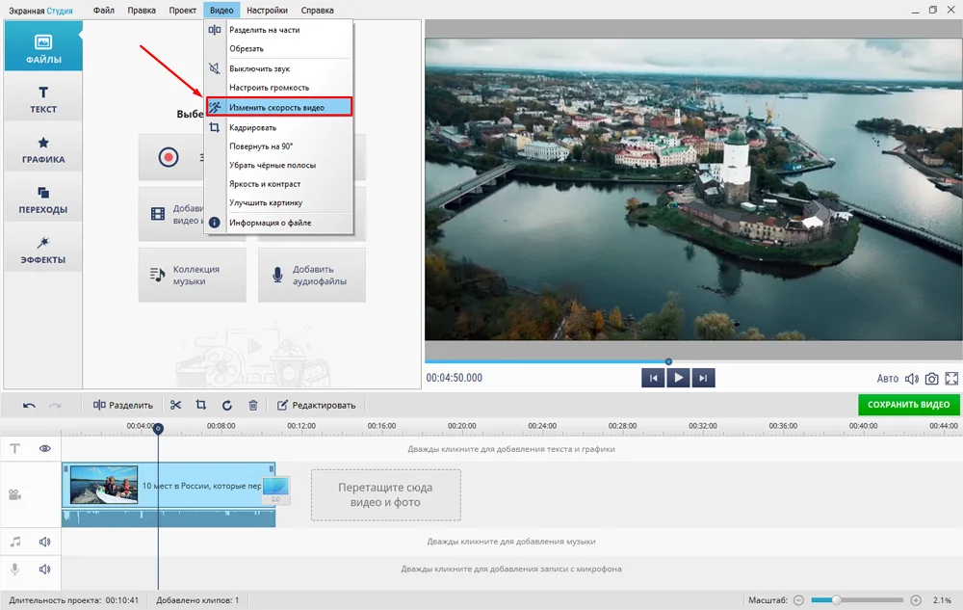The width and height of the screenshot is (963, 610).
Task: Open the Авто preview quality dropdown
Action: click(888, 379)
